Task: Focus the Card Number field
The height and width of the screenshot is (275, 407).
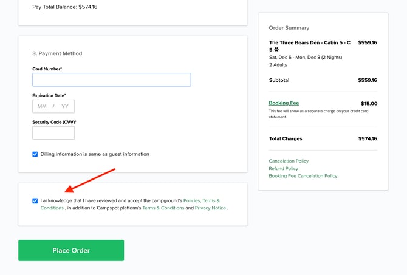Action: point(111,80)
